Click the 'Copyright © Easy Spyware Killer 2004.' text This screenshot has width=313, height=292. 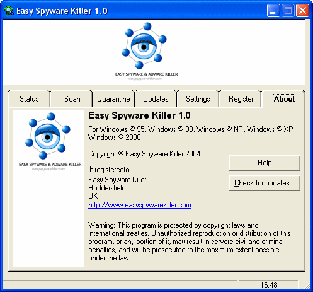[145, 154]
